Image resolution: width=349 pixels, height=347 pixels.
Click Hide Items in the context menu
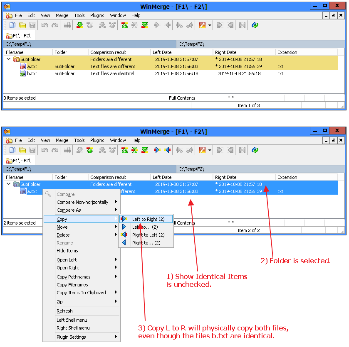click(x=67, y=251)
